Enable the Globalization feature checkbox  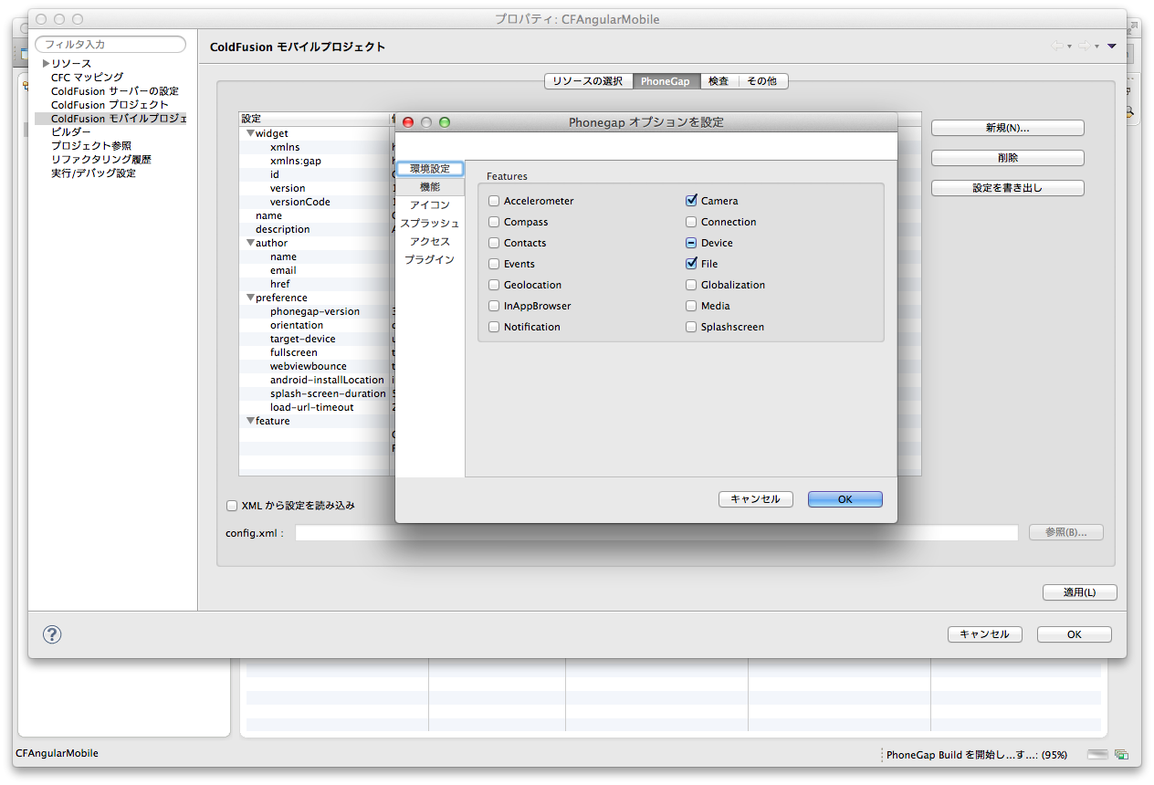pos(691,285)
